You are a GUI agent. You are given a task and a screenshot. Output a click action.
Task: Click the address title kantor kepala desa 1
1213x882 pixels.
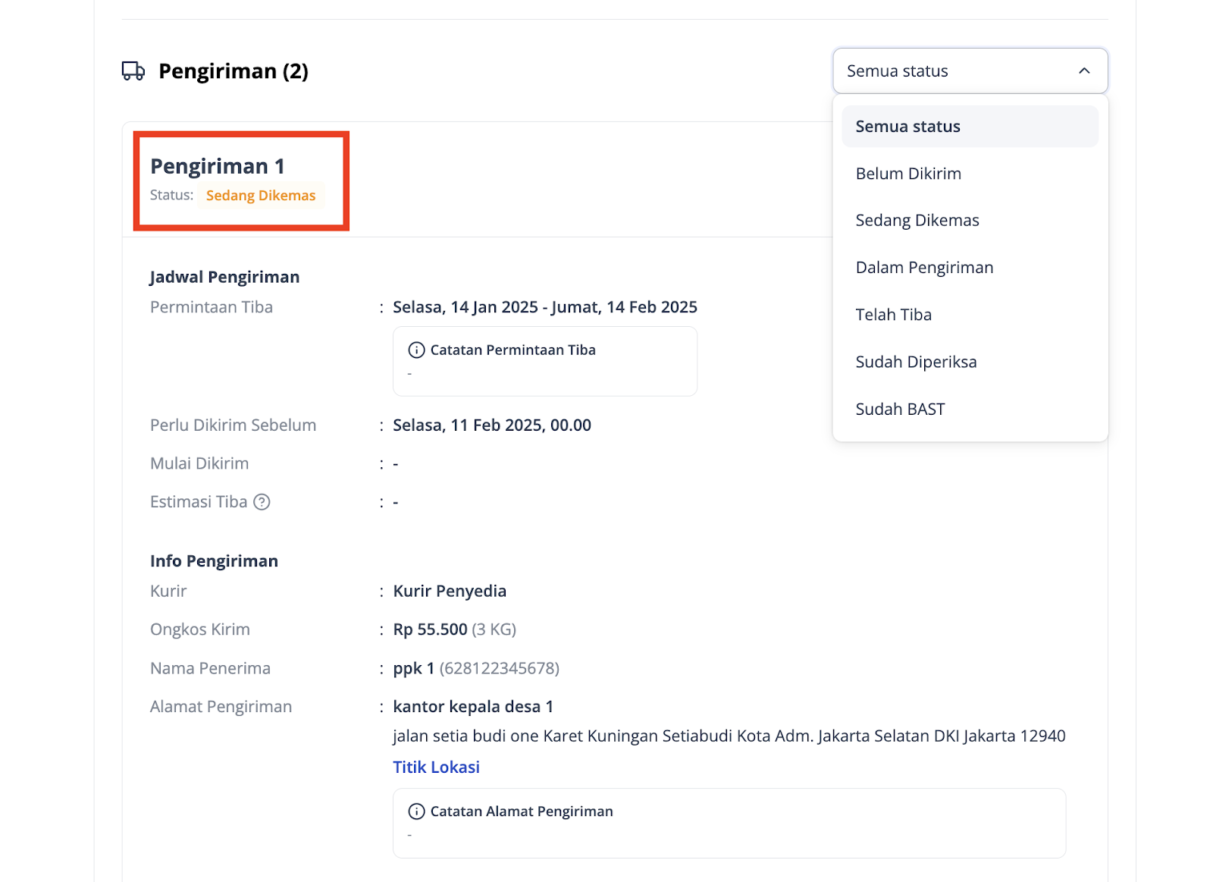[x=473, y=707]
